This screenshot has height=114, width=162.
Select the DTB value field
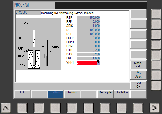coord(88,50)
